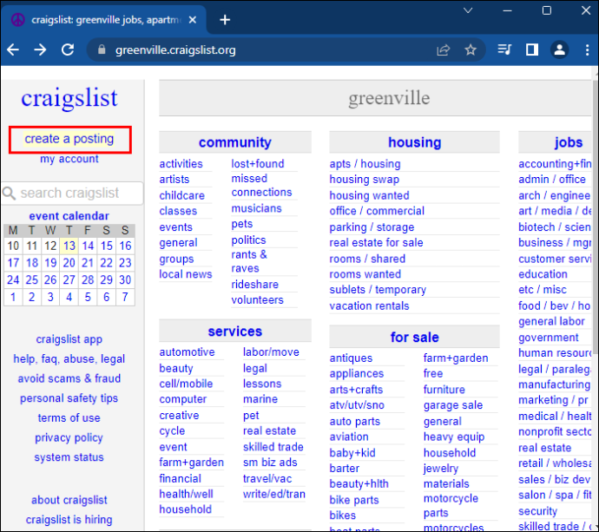Image resolution: width=599 pixels, height=532 pixels.
Task: Open the create a posting link
Action: [x=69, y=139]
